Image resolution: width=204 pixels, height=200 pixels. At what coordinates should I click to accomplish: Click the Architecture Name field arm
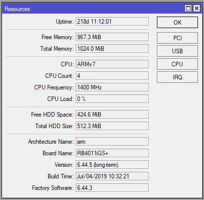112,142
